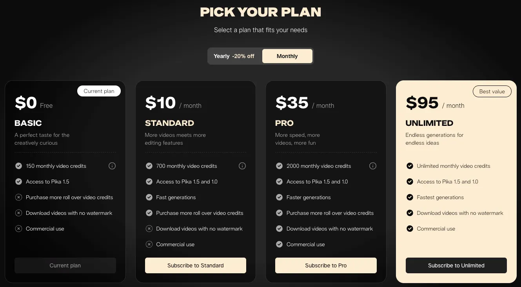Click the Standard plan's no-watermark X icon
The height and width of the screenshot is (287, 521).
coord(149,229)
